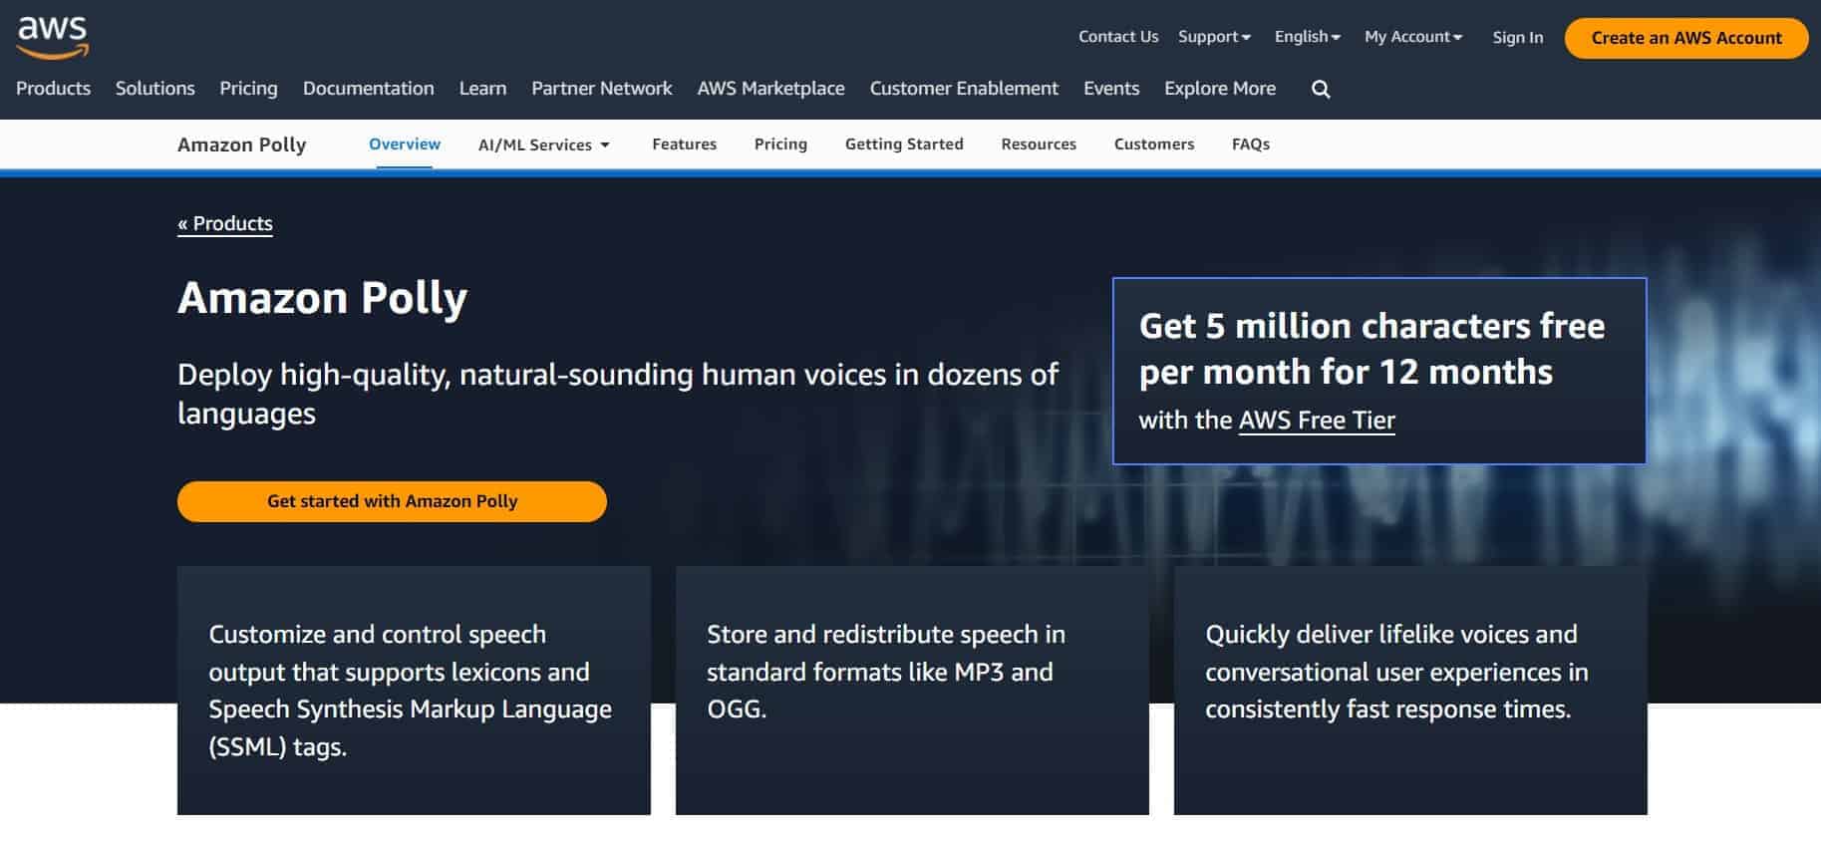
Task: Open the Resources tab
Action: pos(1039,144)
